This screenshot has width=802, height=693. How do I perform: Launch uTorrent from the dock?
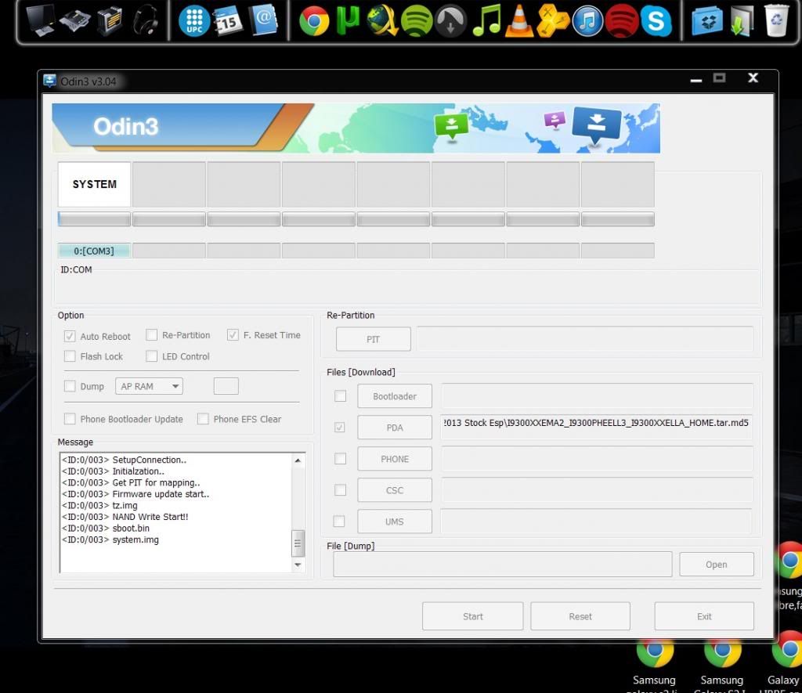pyautogui.click(x=348, y=20)
